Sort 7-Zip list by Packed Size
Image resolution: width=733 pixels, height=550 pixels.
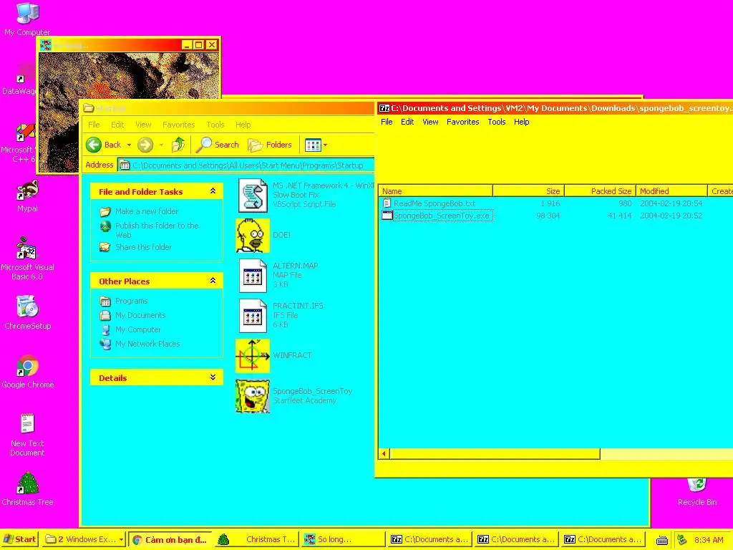[x=601, y=190]
